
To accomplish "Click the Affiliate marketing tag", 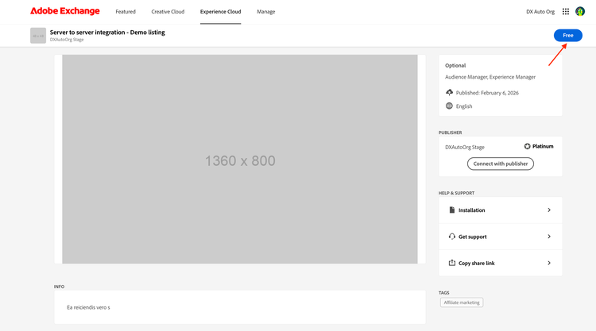I will pyautogui.click(x=462, y=302).
